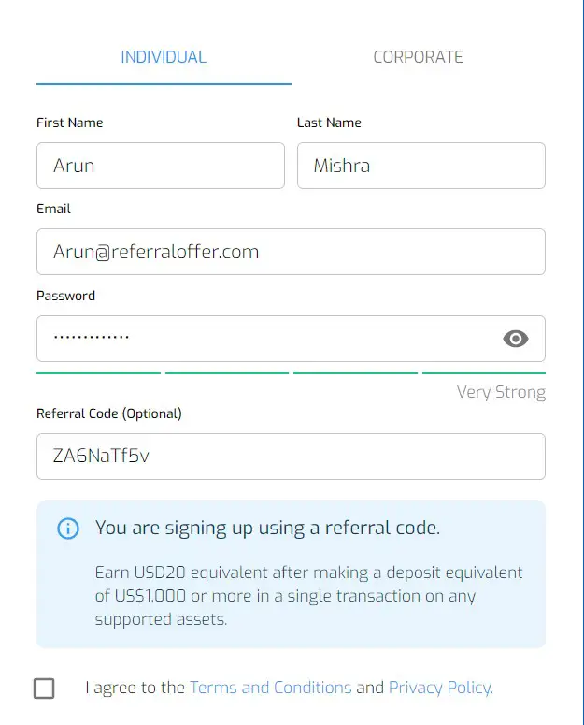The height and width of the screenshot is (725, 584).
Task: Click the Earn USD20 description text
Action: tap(308, 596)
